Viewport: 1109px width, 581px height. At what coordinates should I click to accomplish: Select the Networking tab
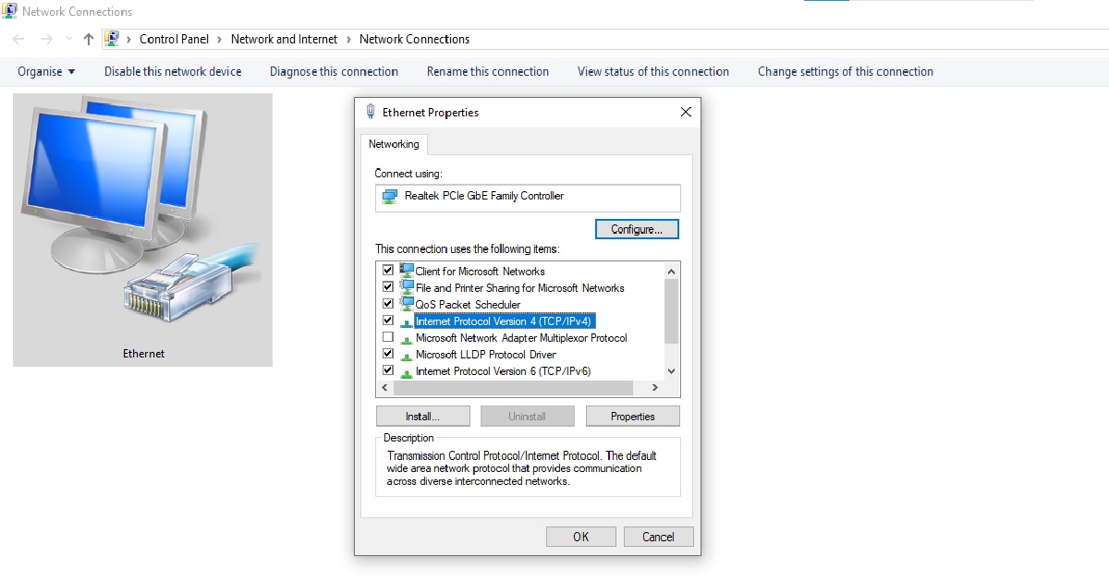click(394, 144)
